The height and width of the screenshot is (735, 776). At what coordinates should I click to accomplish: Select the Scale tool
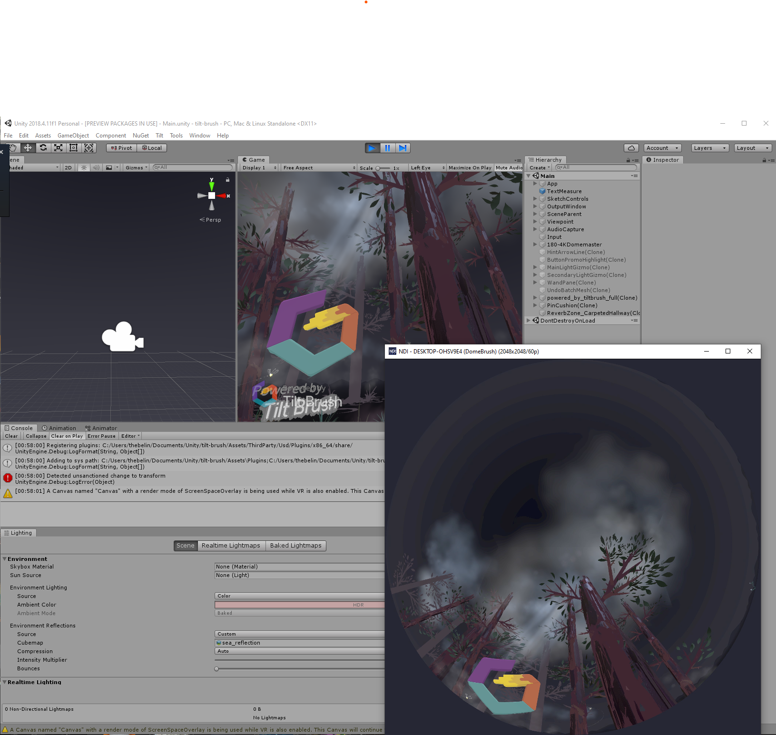(x=59, y=148)
